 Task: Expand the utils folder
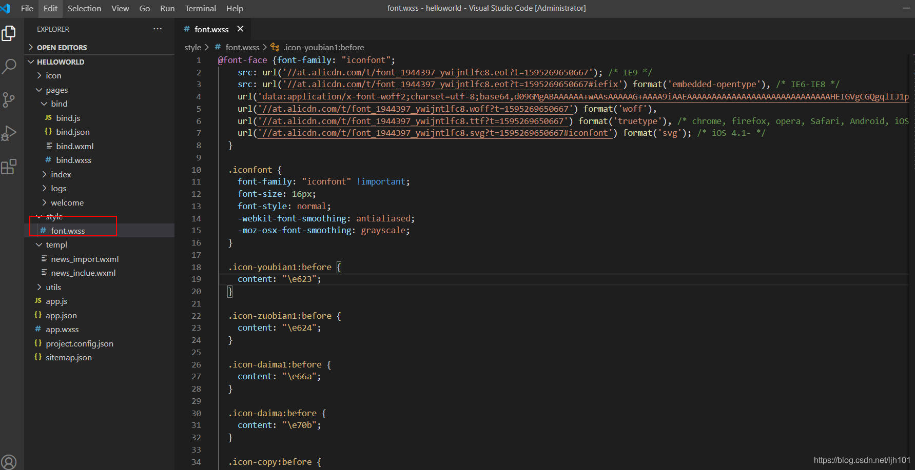point(53,287)
